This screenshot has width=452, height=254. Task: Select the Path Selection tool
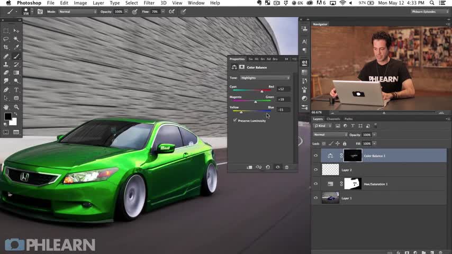pyautogui.click(x=6, y=98)
